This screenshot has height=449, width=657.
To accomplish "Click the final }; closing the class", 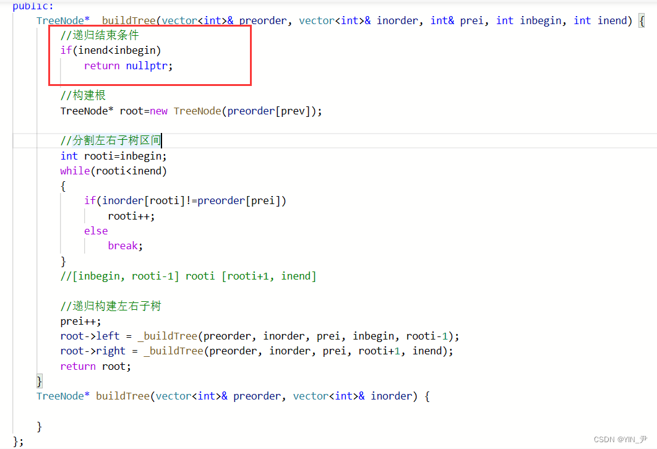I will tap(18, 442).
